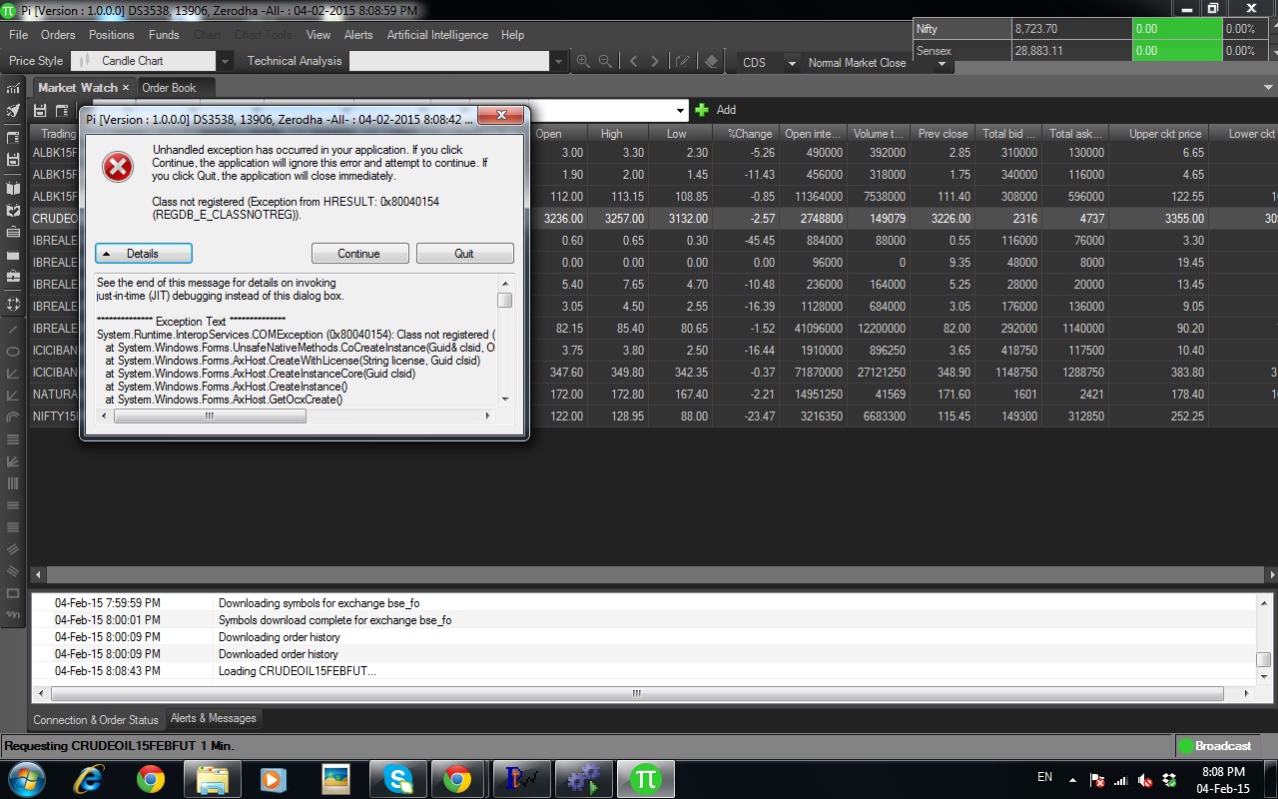Click the rocket icon in the sidebar
Screen dimensions: 1278x799
[13, 111]
